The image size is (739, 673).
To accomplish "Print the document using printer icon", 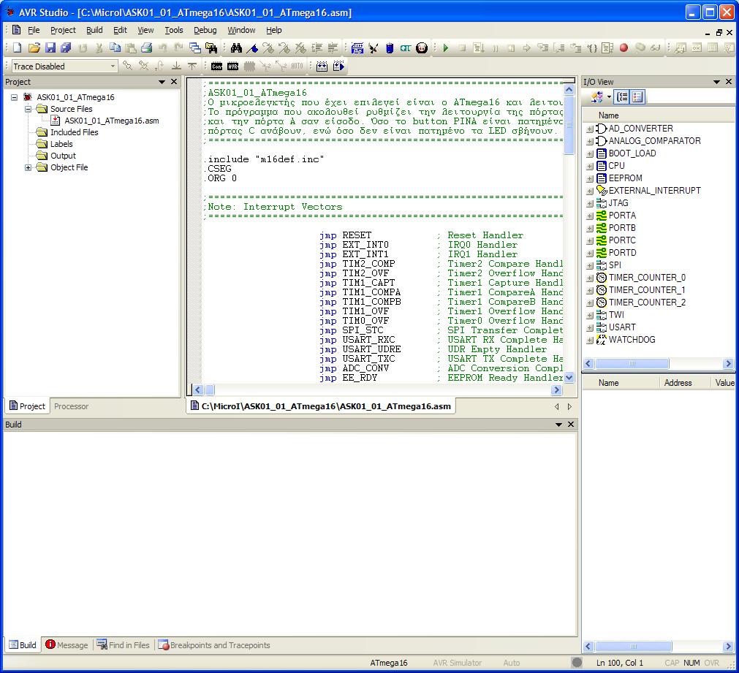I will pyautogui.click(x=147, y=48).
